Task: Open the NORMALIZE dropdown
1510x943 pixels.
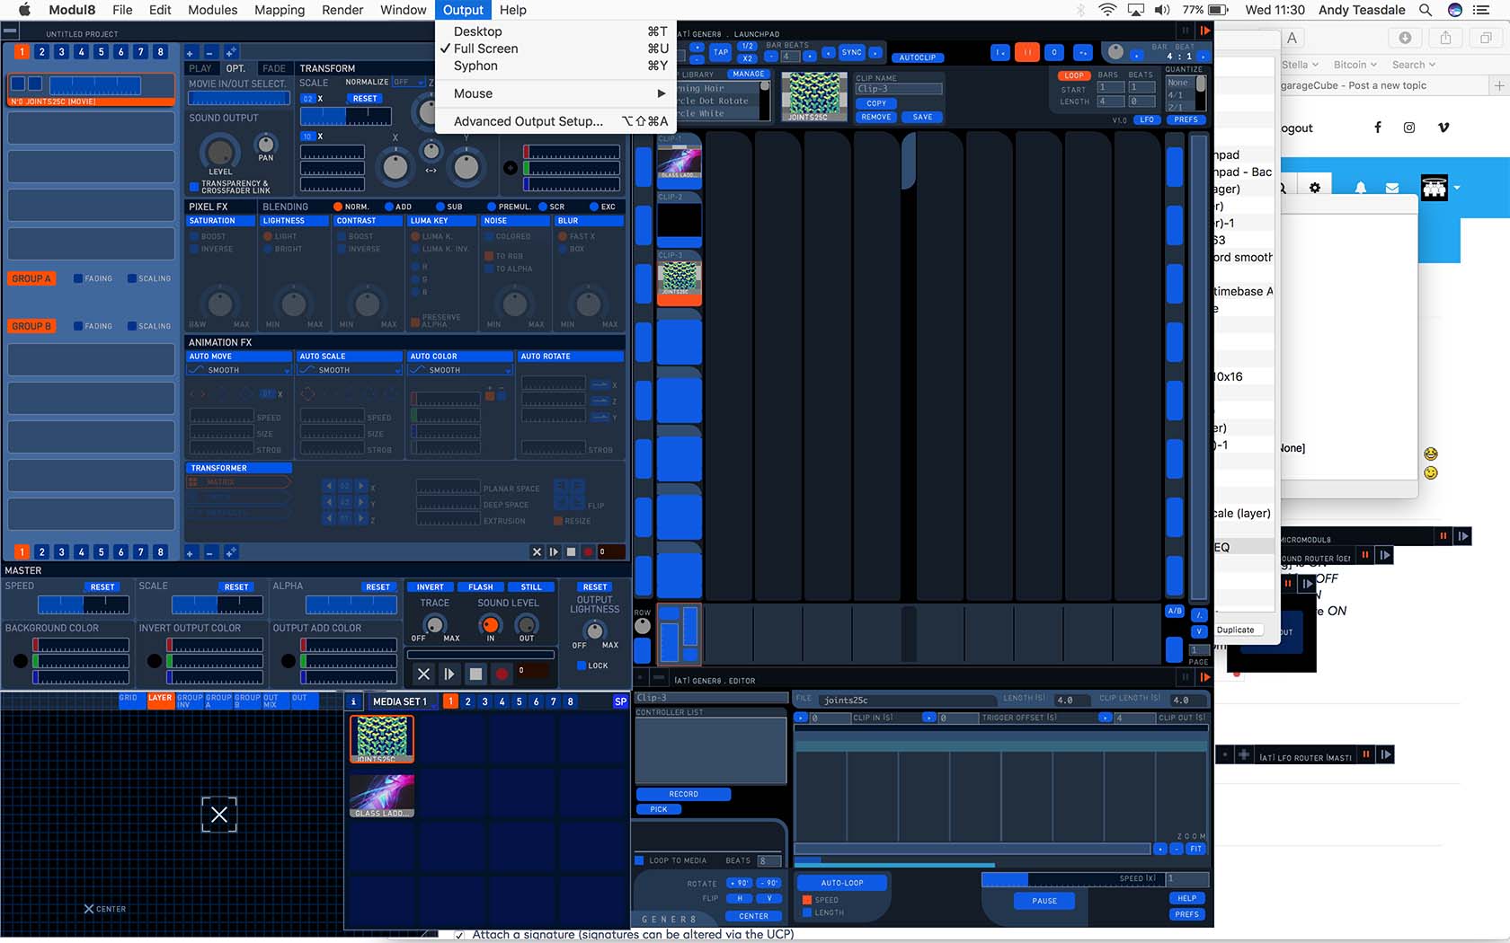Action: [407, 82]
